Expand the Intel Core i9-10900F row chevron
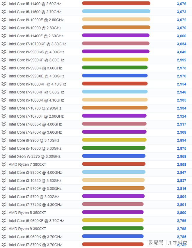This screenshot has height=248, width=192. (3, 20)
